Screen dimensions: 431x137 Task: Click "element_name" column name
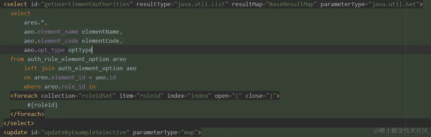[58, 32]
